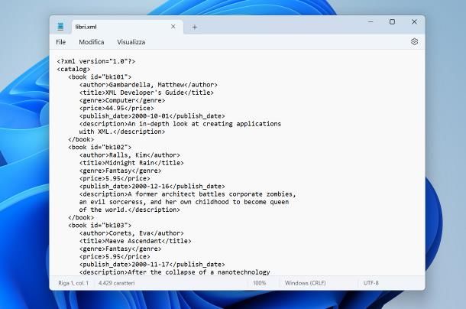Click the of the world. closing description line
The height and width of the screenshot is (309, 466).
[130, 210]
